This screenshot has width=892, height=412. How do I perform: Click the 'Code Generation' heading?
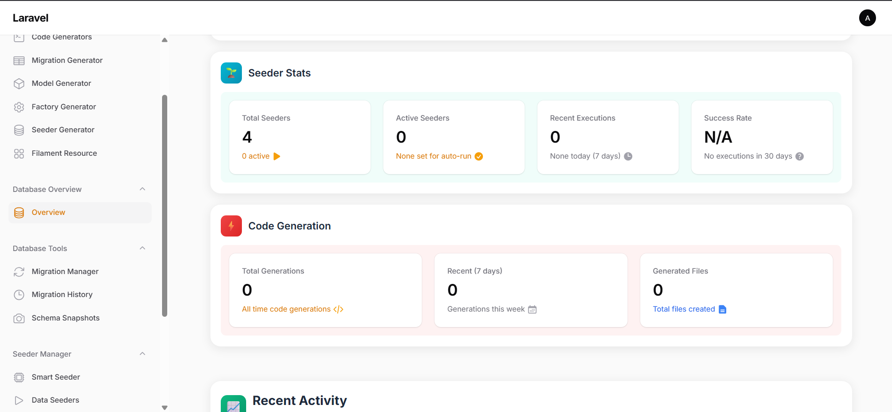click(289, 226)
